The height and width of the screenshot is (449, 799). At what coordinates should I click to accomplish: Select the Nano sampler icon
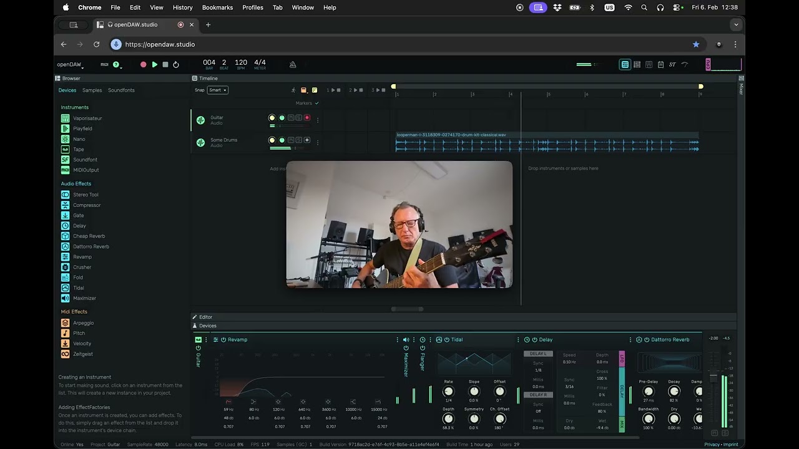coord(65,139)
